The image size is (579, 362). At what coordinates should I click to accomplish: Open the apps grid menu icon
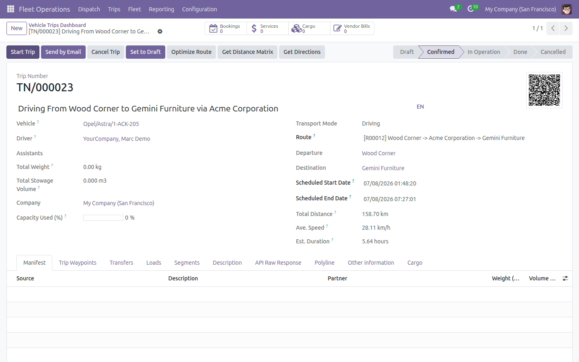pyautogui.click(x=10, y=9)
